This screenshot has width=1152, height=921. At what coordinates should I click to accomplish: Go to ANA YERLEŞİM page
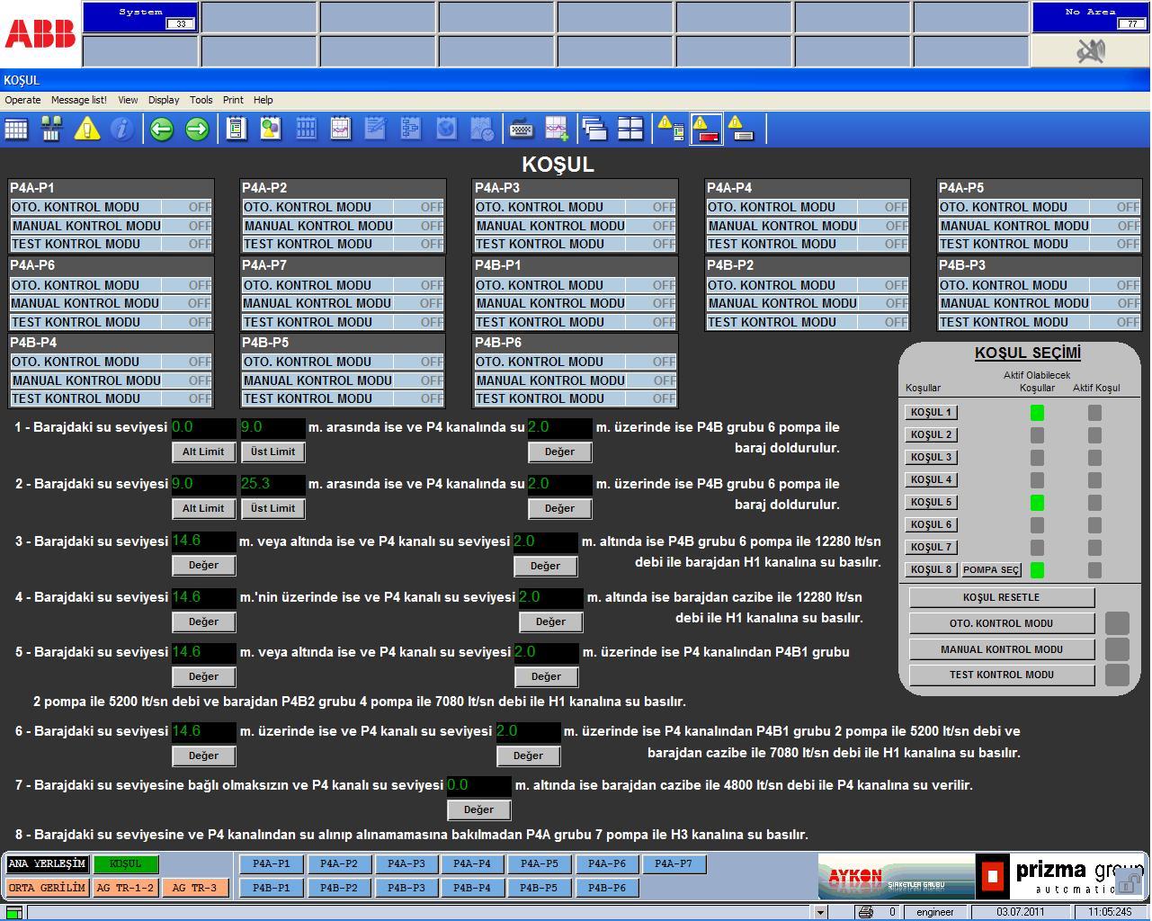coord(47,864)
